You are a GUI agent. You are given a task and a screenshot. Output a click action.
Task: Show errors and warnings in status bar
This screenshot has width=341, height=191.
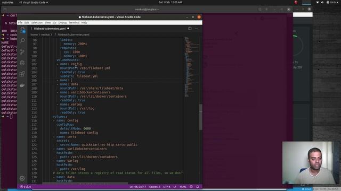pyautogui.click(x=26, y=187)
